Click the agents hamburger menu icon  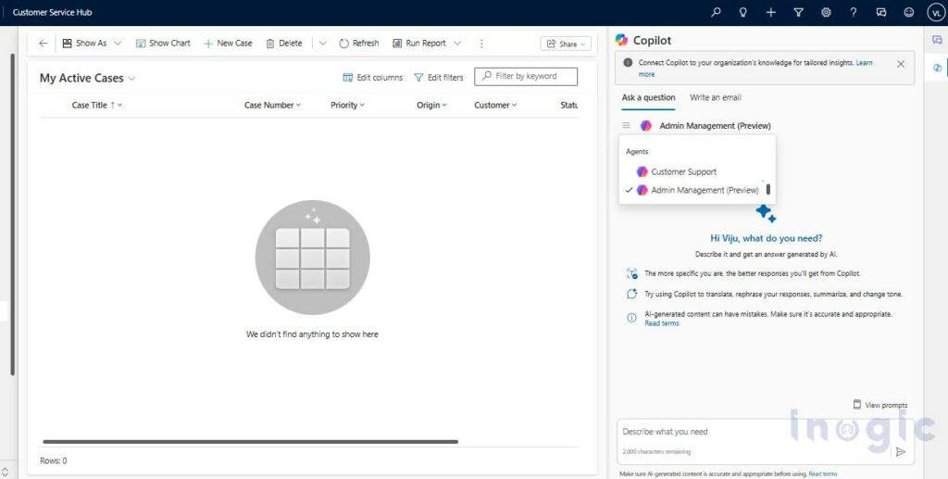(x=627, y=126)
